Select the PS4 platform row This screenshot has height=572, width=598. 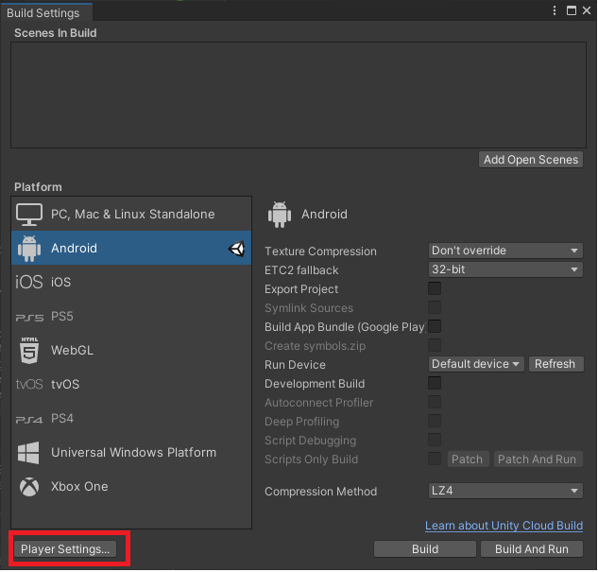point(131,419)
